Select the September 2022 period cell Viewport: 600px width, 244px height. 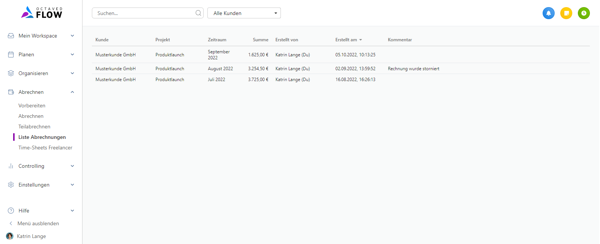(219, 54)
